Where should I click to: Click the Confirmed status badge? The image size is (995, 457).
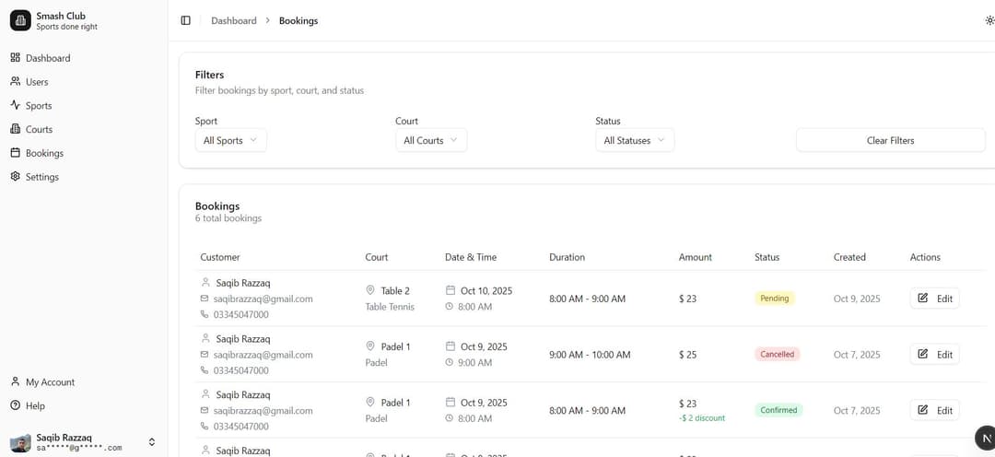point(778,410)
